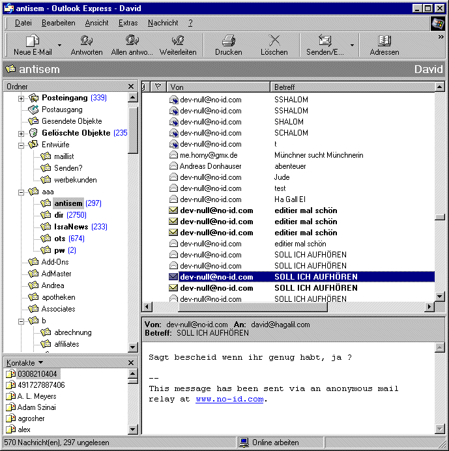
Task: Click the Neue E-Mail toolbar icon
Action: tap(32, 41)
